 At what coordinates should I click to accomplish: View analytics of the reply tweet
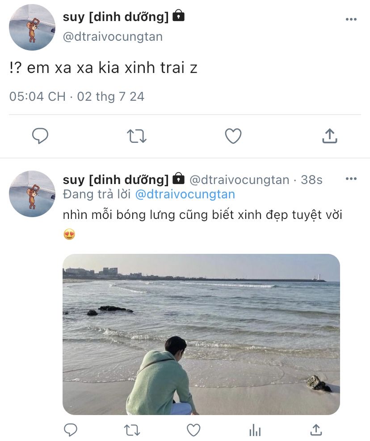point(255,430)
